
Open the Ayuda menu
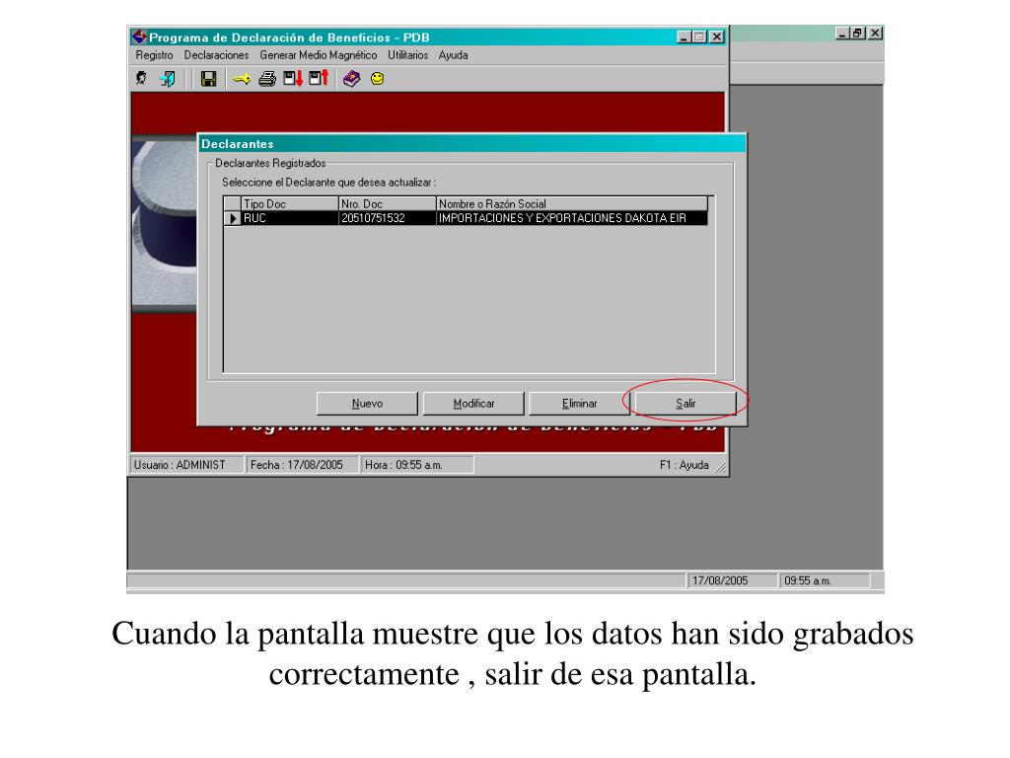(454, 55)
